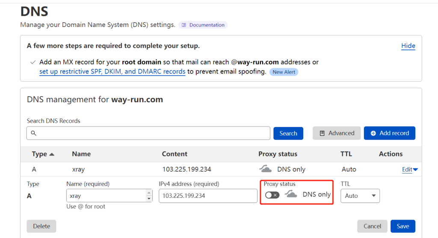
Task: Sort records using the Type column arrow
Action: 52,154
